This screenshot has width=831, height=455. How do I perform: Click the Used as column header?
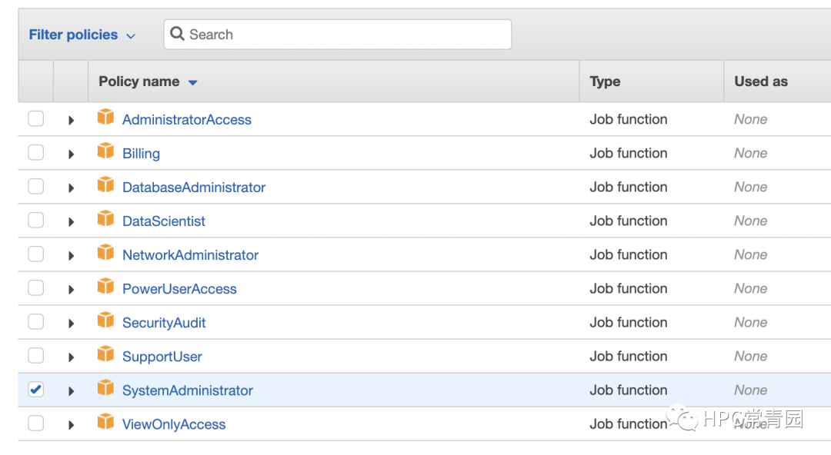click(760, 81)
